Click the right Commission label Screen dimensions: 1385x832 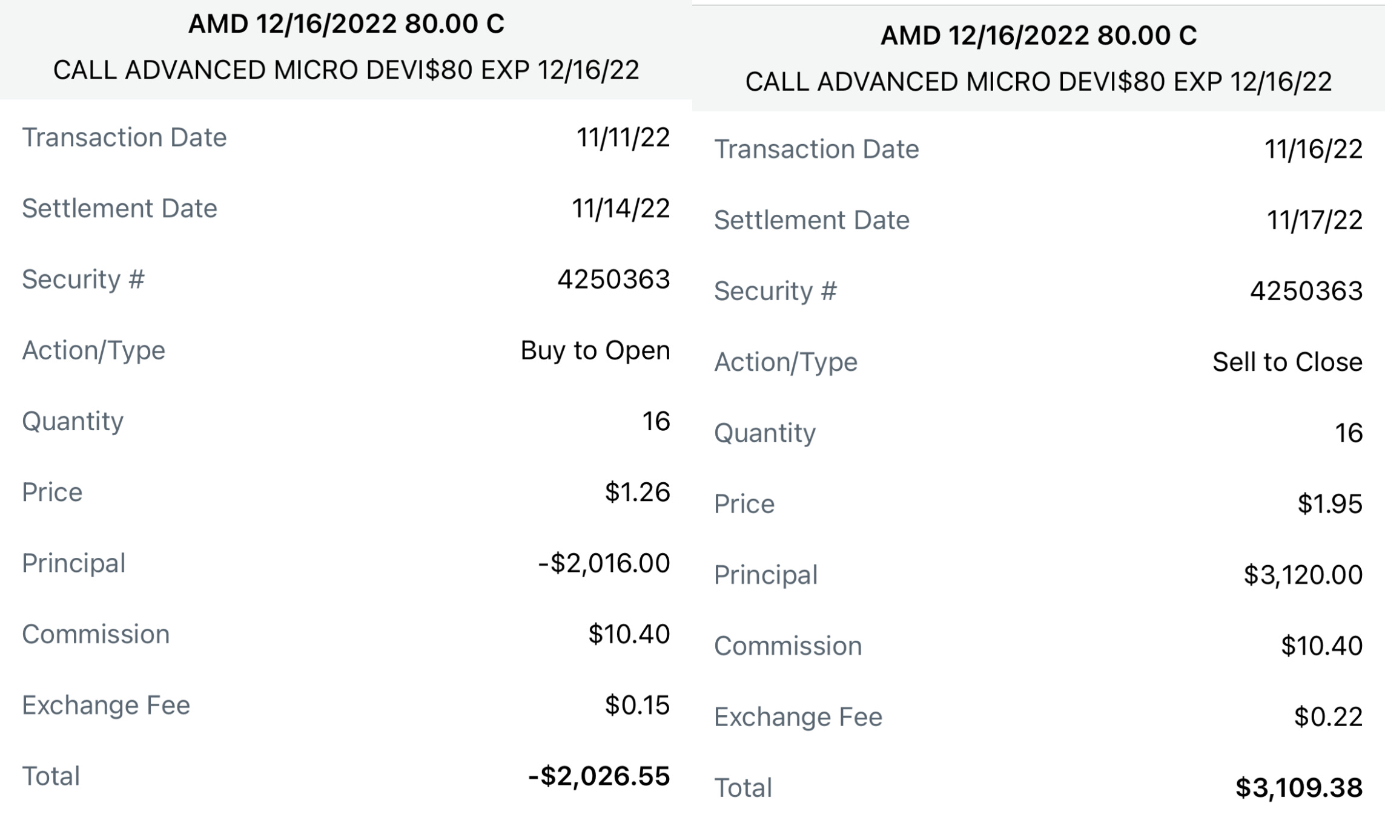coord(788,646)
